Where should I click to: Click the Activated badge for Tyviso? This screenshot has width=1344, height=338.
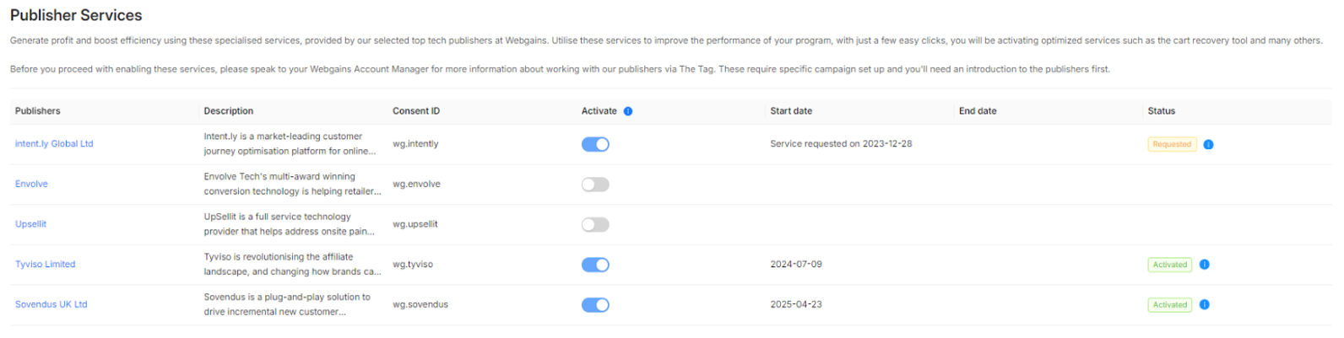click(1169, 265)
